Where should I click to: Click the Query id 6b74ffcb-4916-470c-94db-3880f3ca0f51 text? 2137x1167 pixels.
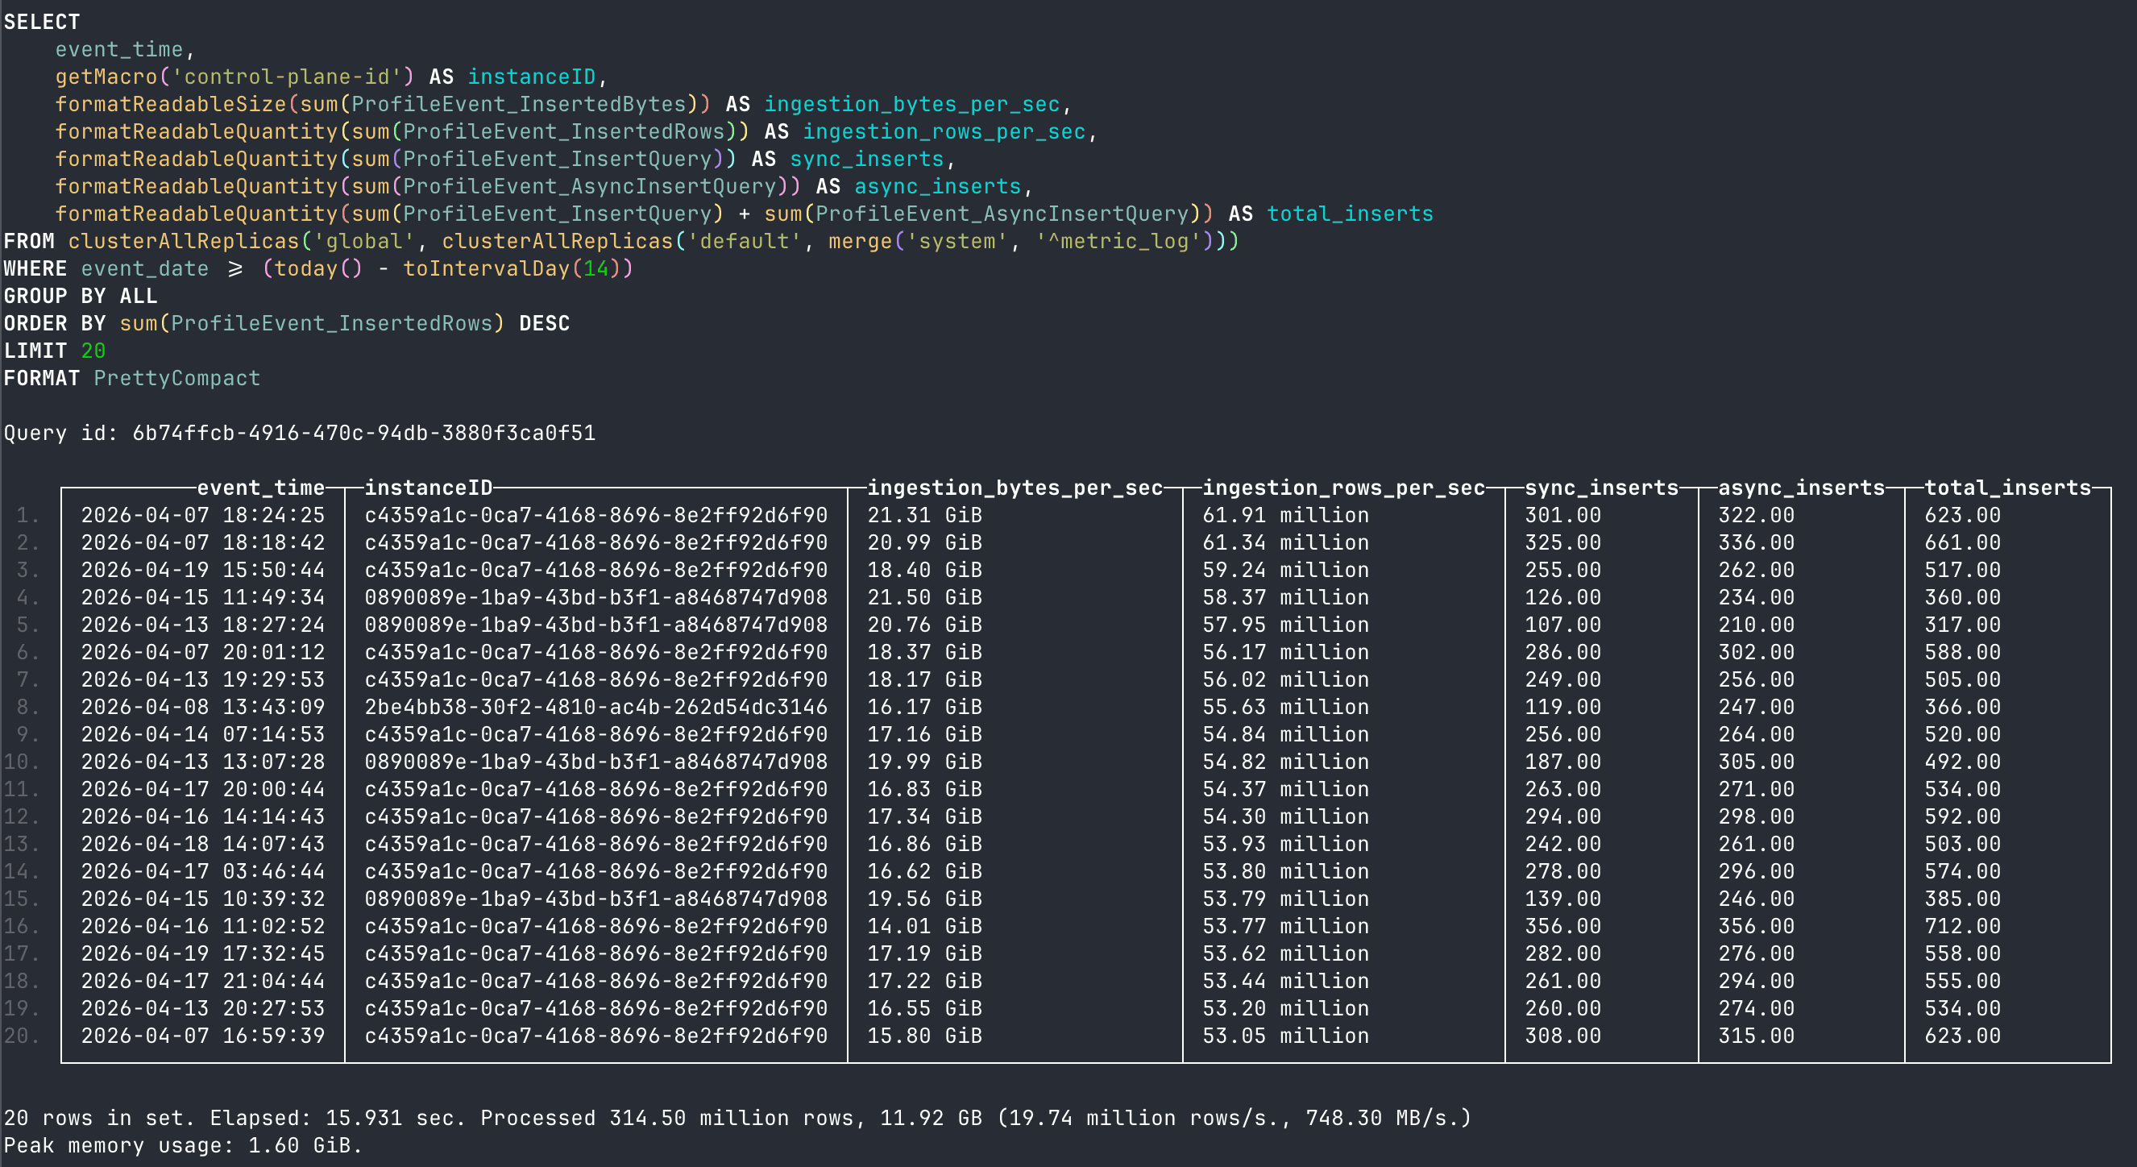click(300, 433)
